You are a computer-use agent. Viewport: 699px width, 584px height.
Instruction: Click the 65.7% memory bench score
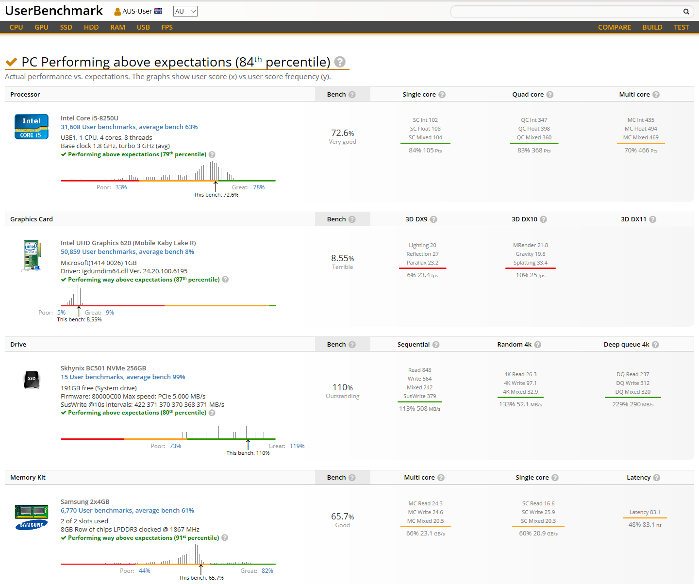point(342,517)
